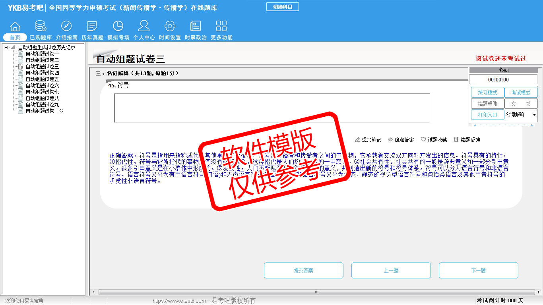Go to next question with 下一题
This screenshot has width=543, height=305.
(478, 270)
